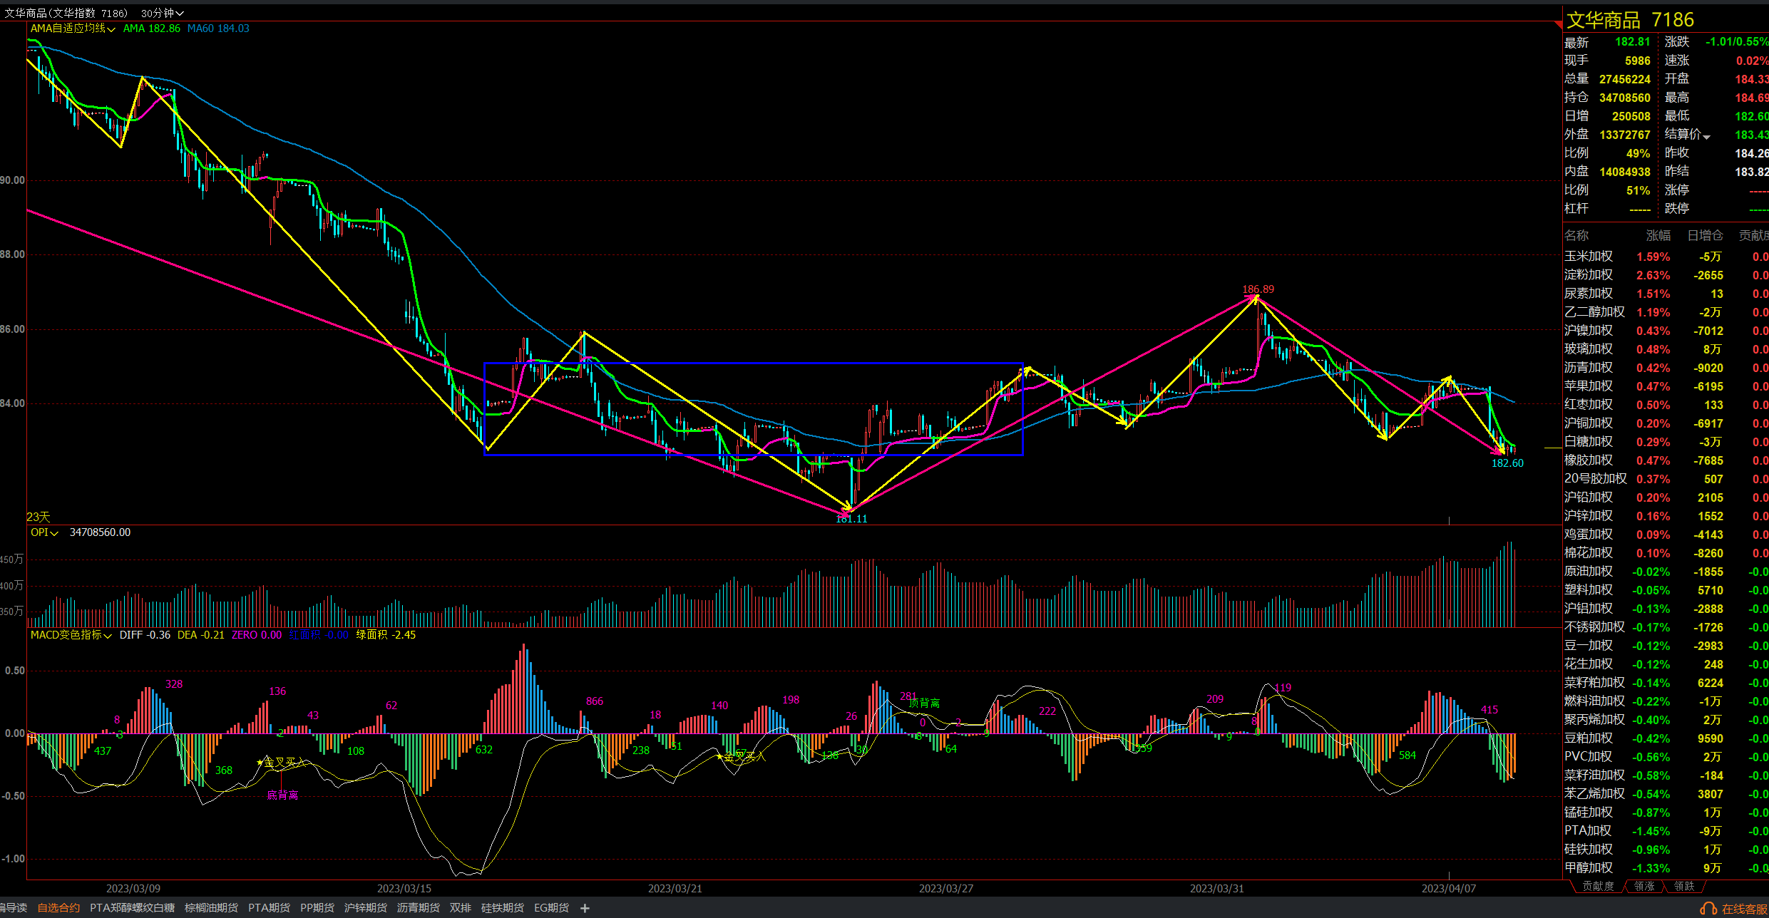This screenshot has height=918, width=1769.
Task: Sort list by 涨幅 column header
Action: pyautogui.click(x=1658, y=235)
